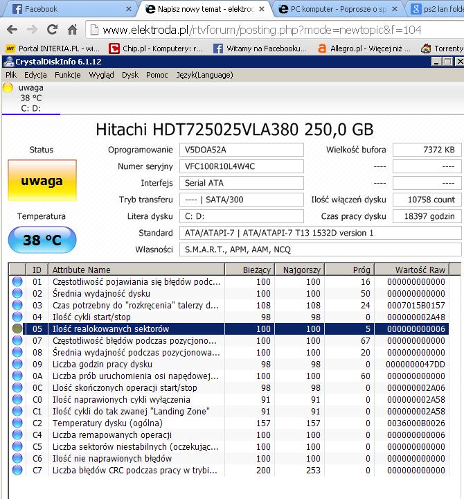The image size is (464, 499).
Task: Close the 'Napisz nowy temat' tab
Action: 261,9
